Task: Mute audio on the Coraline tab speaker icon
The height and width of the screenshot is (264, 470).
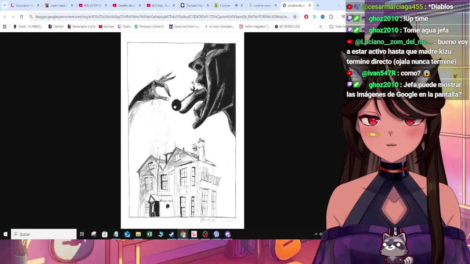Action: tap(236, 5)
